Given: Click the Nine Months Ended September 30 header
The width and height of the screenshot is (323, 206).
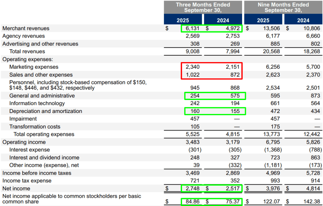Looking at the screenshot, I should tap(283, 8).
